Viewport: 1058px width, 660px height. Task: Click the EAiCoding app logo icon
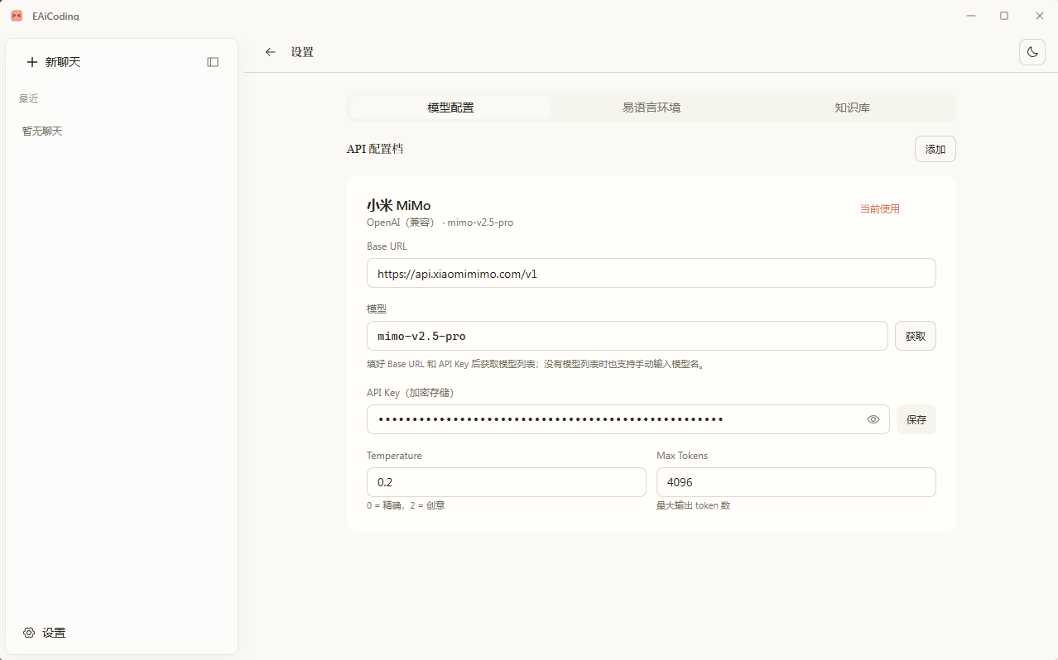17,16
